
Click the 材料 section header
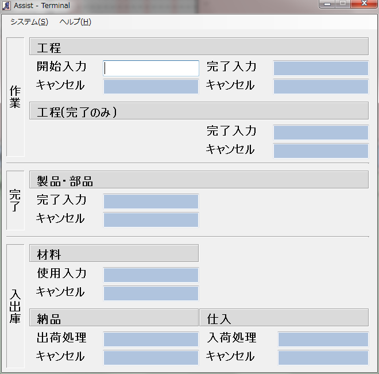[x=114, y=253]
